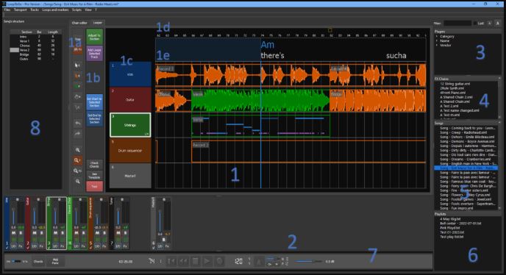The height and width of the screenshot is (275, 506).
Task: Click the plugin filter input field
Action: 457,24
